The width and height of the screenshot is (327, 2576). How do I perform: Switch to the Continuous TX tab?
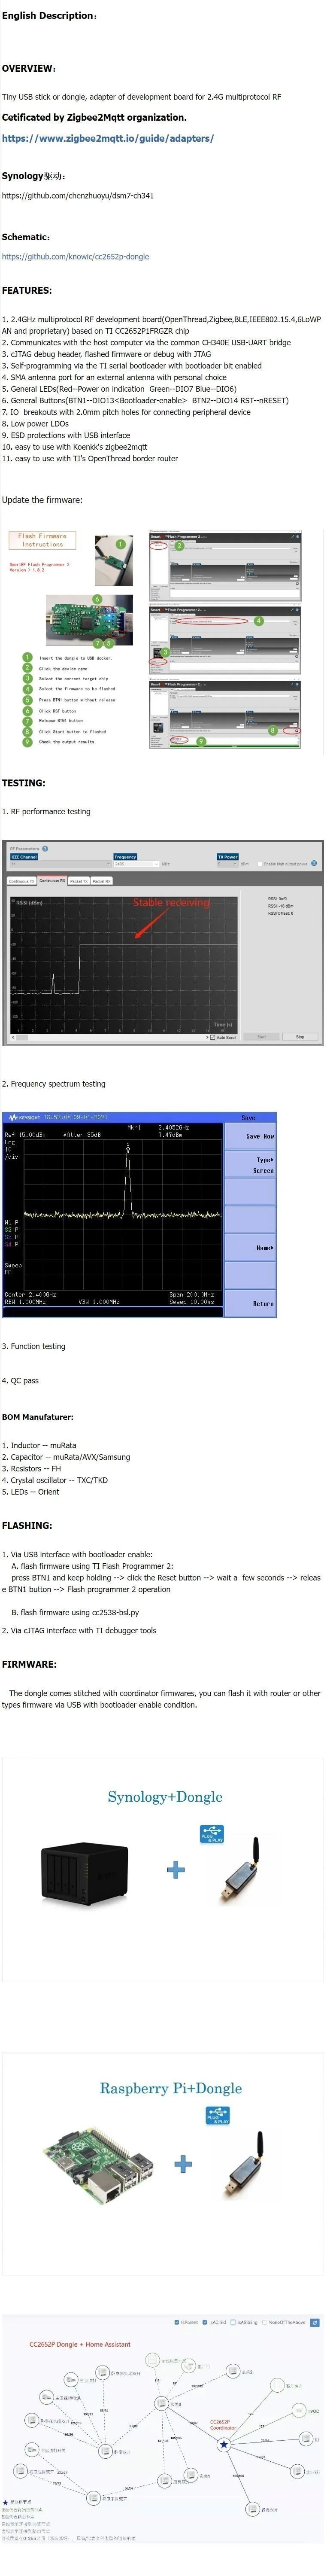[21, 881]
